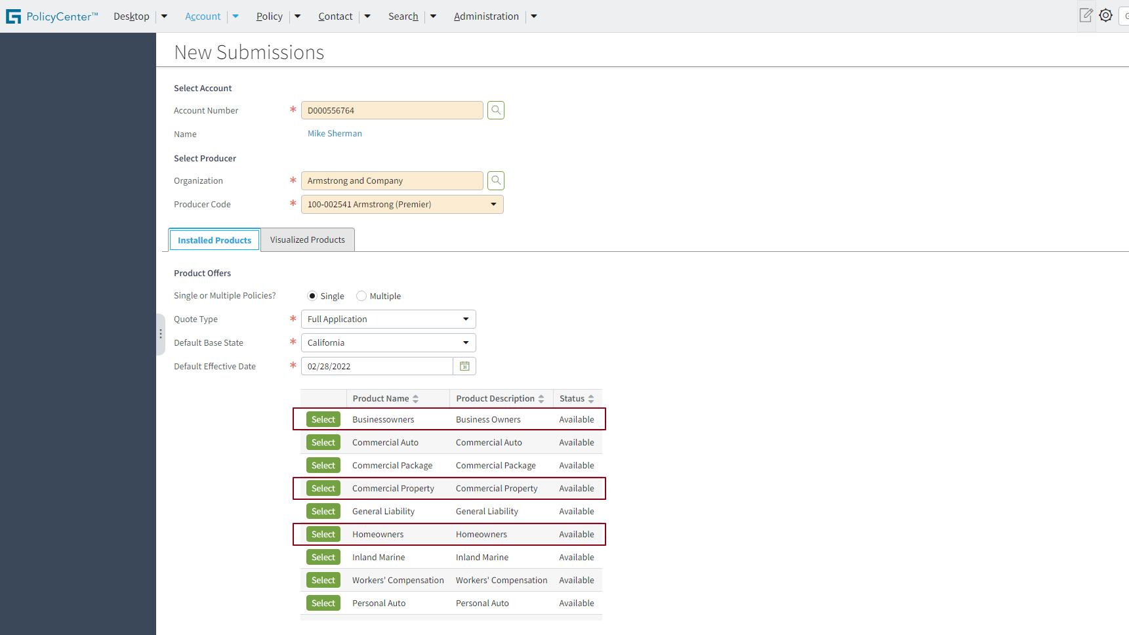The height and width of the screenshot is (635, 1129).
Task: Expand the Producer Code dropdown
Action: point(493,205)
